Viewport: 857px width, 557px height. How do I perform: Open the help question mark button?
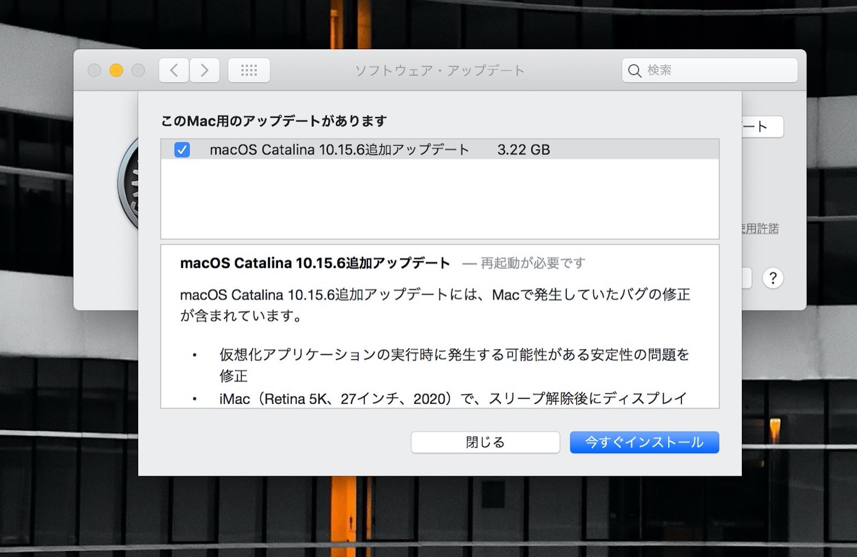(773, 278)
